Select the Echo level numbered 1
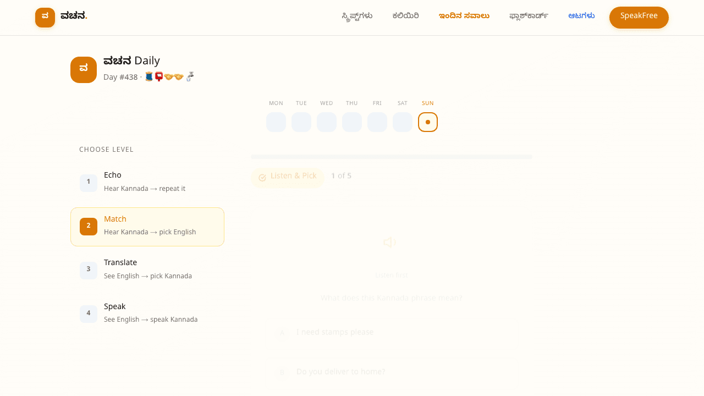Viewport: 704px width, 396px height. 147,183
